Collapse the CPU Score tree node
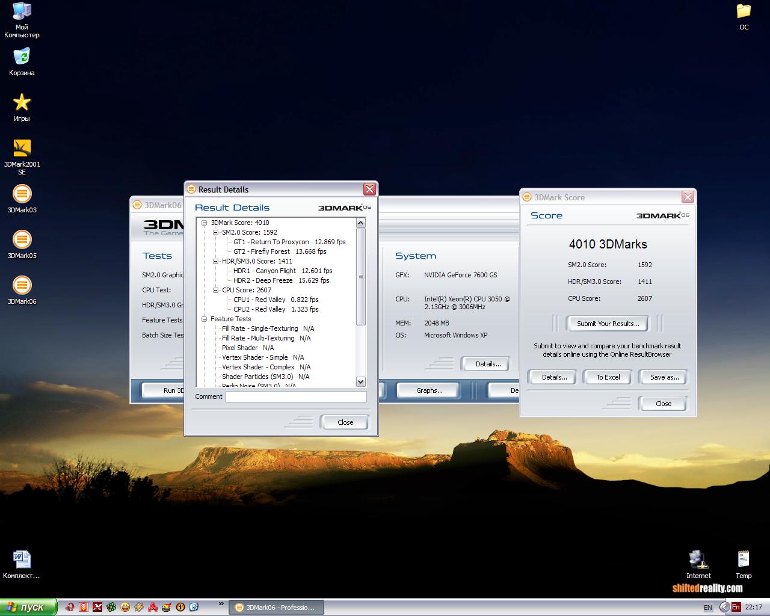770x616 pixels. 216,290
